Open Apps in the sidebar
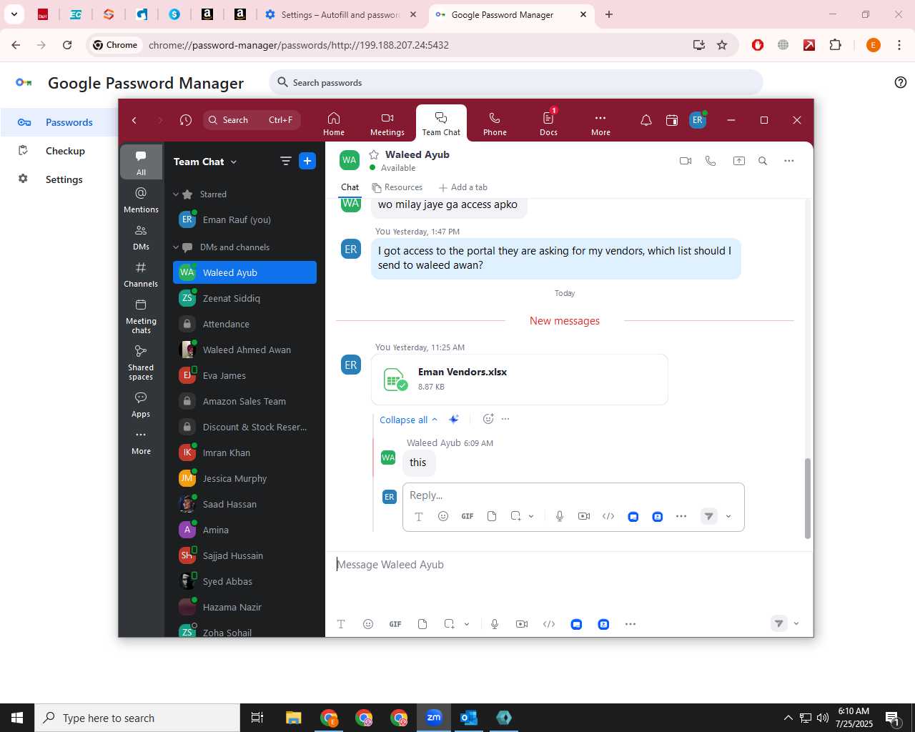Viewport: 915px width, 732px height. coord(141,405)
